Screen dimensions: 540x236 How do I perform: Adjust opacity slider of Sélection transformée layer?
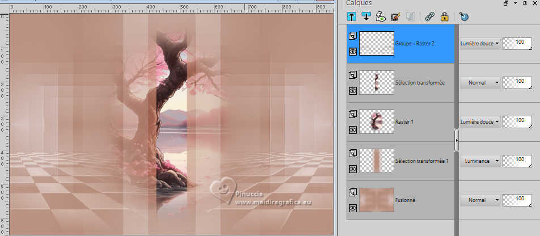(517, 83)
